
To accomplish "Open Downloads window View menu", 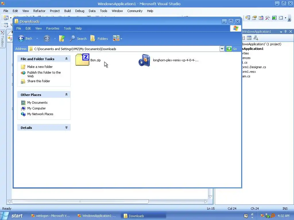I will click(x=38, y=28).
